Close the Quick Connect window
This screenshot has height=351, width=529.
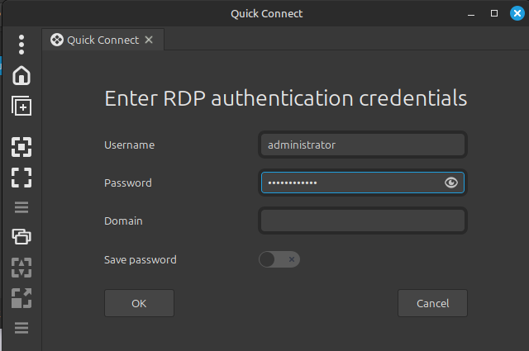(x=517, y=13)
